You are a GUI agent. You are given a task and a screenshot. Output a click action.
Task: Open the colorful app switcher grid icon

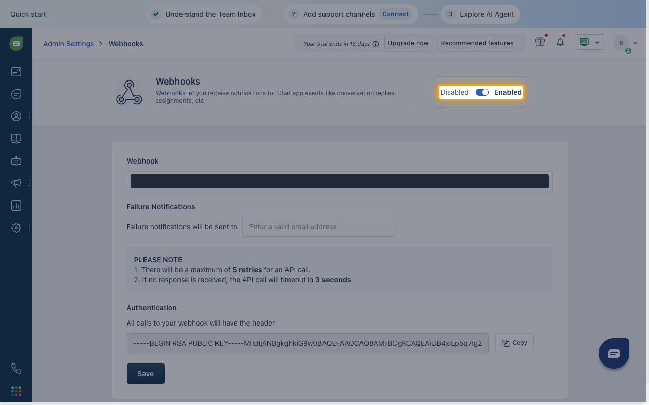tap(16, 391)
